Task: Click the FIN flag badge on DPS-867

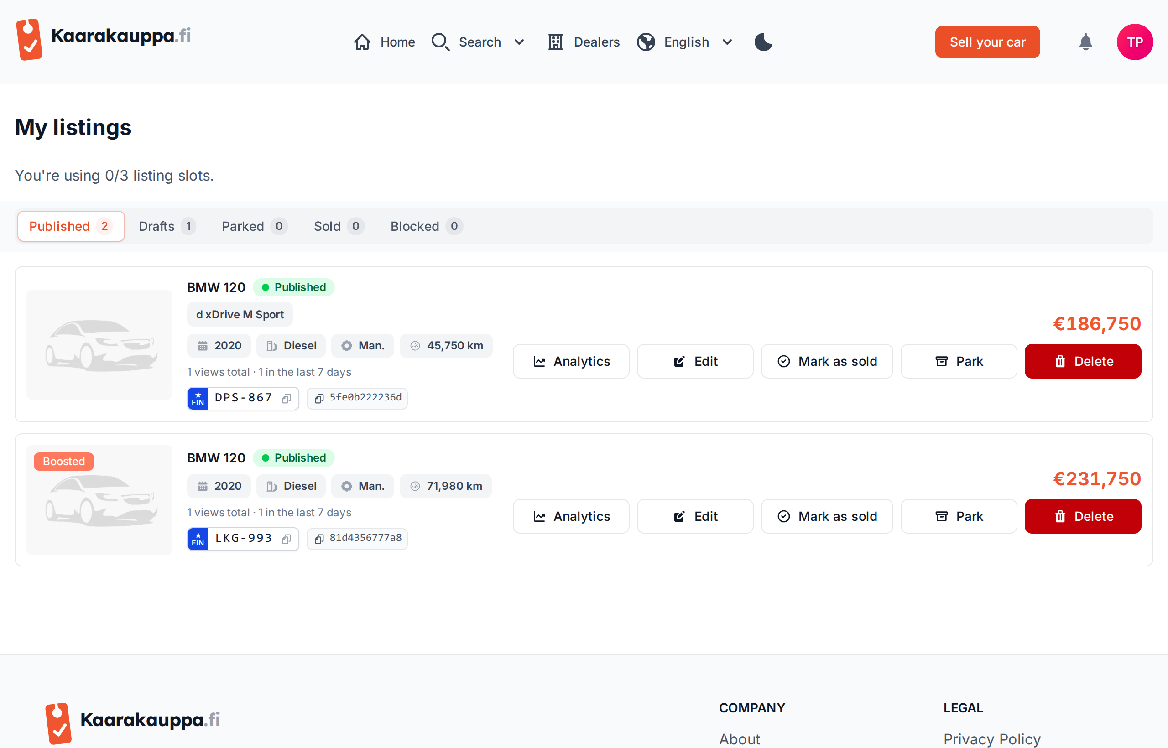Action: 198,399
